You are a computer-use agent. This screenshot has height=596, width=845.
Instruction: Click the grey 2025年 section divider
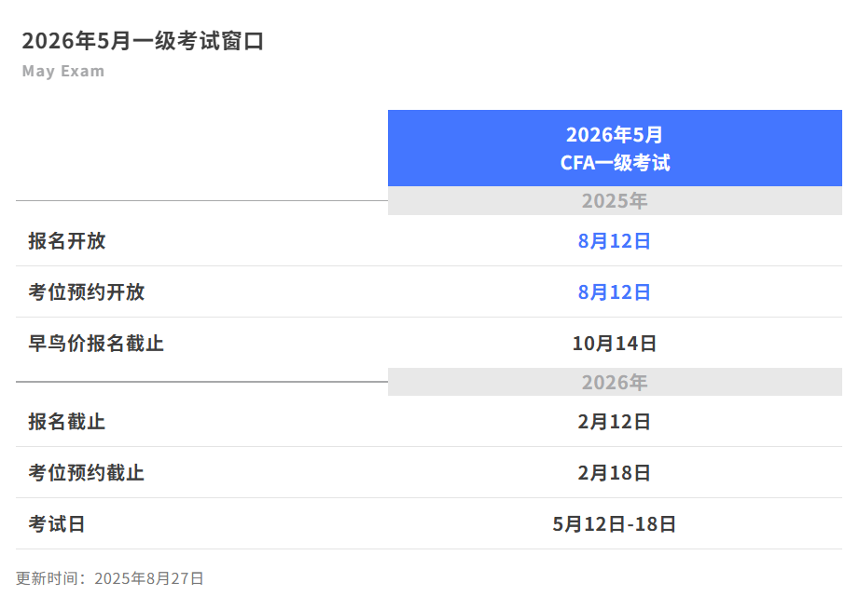(x=614, y=201)
